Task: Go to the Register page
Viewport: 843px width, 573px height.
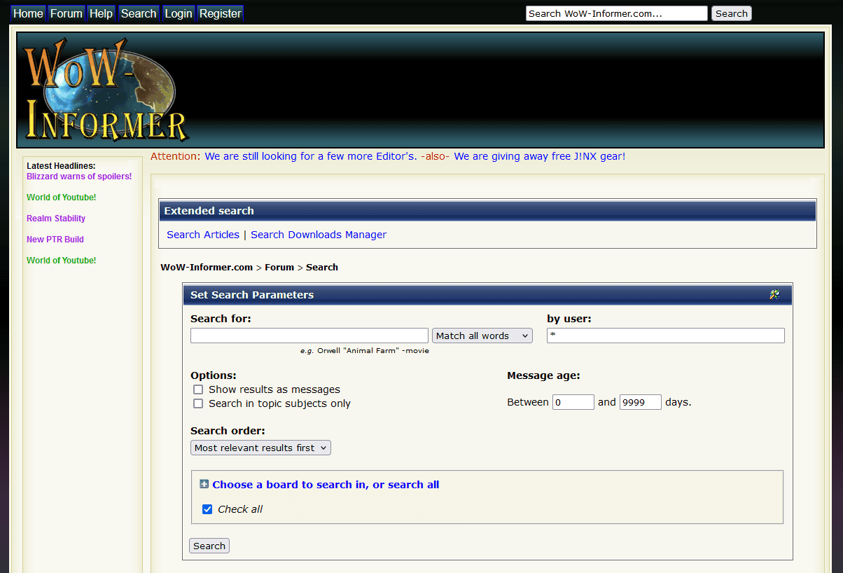Action: pos(220,13)
